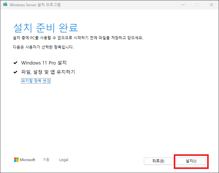
Task: Click the checkmark beside Windows 11 Pro 설치
Action: (15, 63)
